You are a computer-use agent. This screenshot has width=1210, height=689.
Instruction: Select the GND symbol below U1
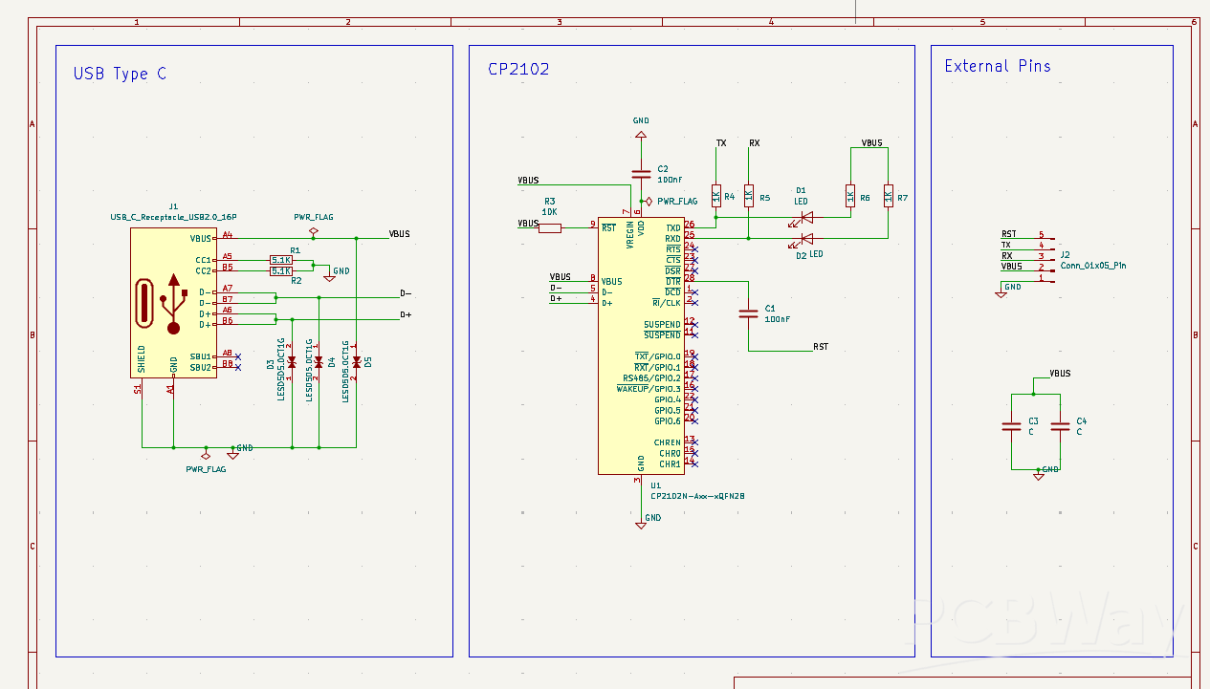(641, 522)
